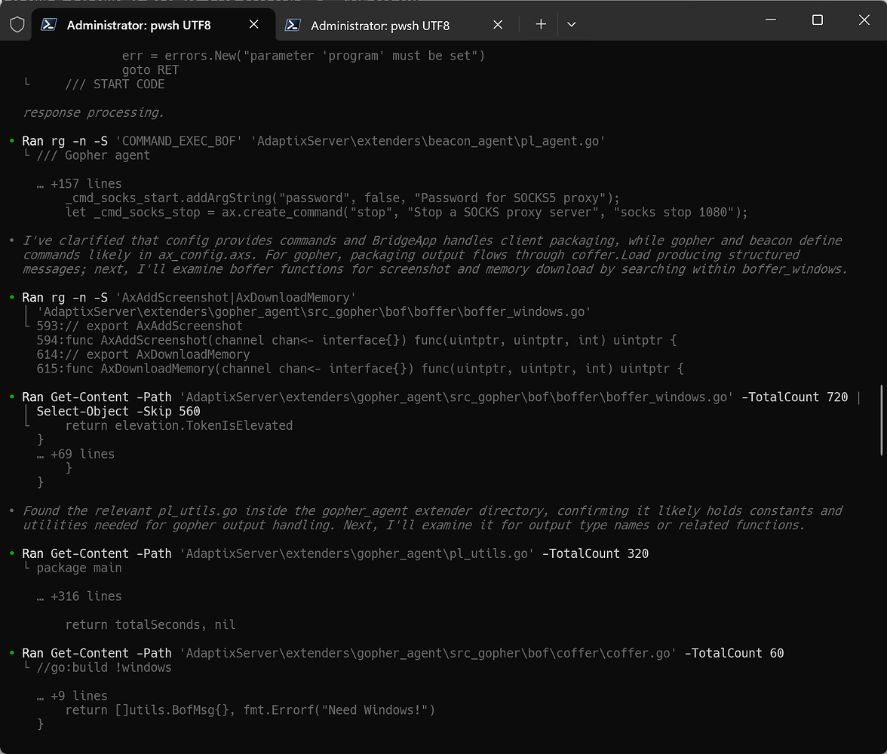Click the '_cmd_socks_start.addArgString' line

tap(342, 198)
